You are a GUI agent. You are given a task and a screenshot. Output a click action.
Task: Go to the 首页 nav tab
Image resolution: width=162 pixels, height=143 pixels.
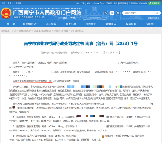(x=11, y=24)
